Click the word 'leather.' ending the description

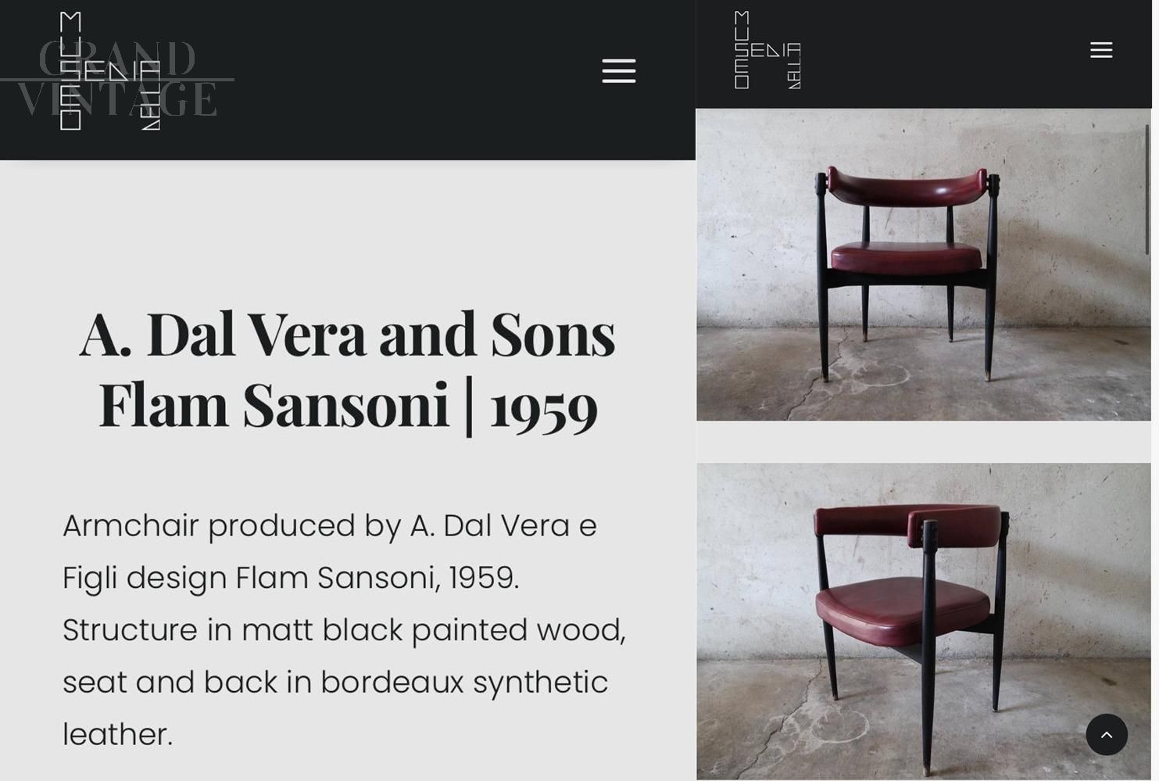(x=117, y=734)
